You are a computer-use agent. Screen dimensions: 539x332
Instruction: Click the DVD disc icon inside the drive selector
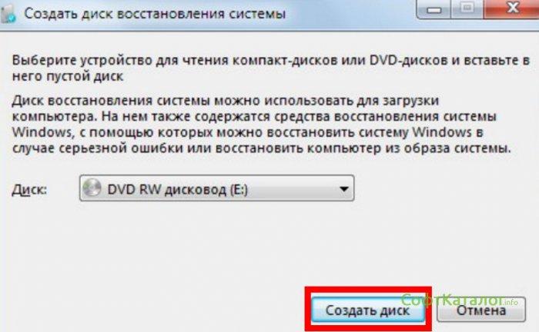tap(92, 188)
